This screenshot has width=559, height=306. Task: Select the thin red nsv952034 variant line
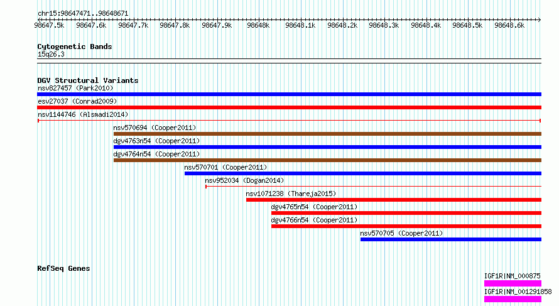(373, 186)
